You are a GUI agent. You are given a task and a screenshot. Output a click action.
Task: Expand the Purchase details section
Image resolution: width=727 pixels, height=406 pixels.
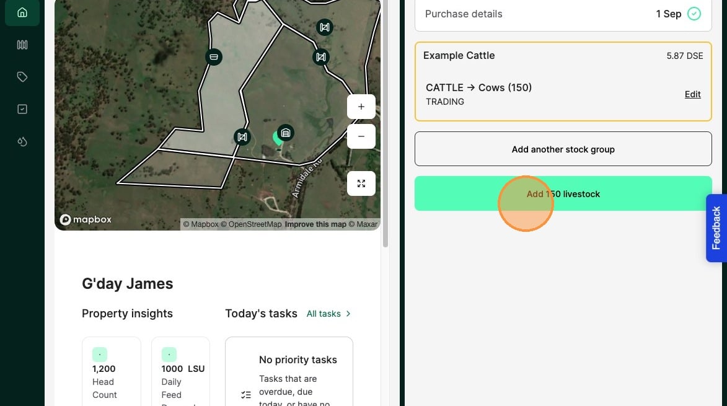(563, 14)
